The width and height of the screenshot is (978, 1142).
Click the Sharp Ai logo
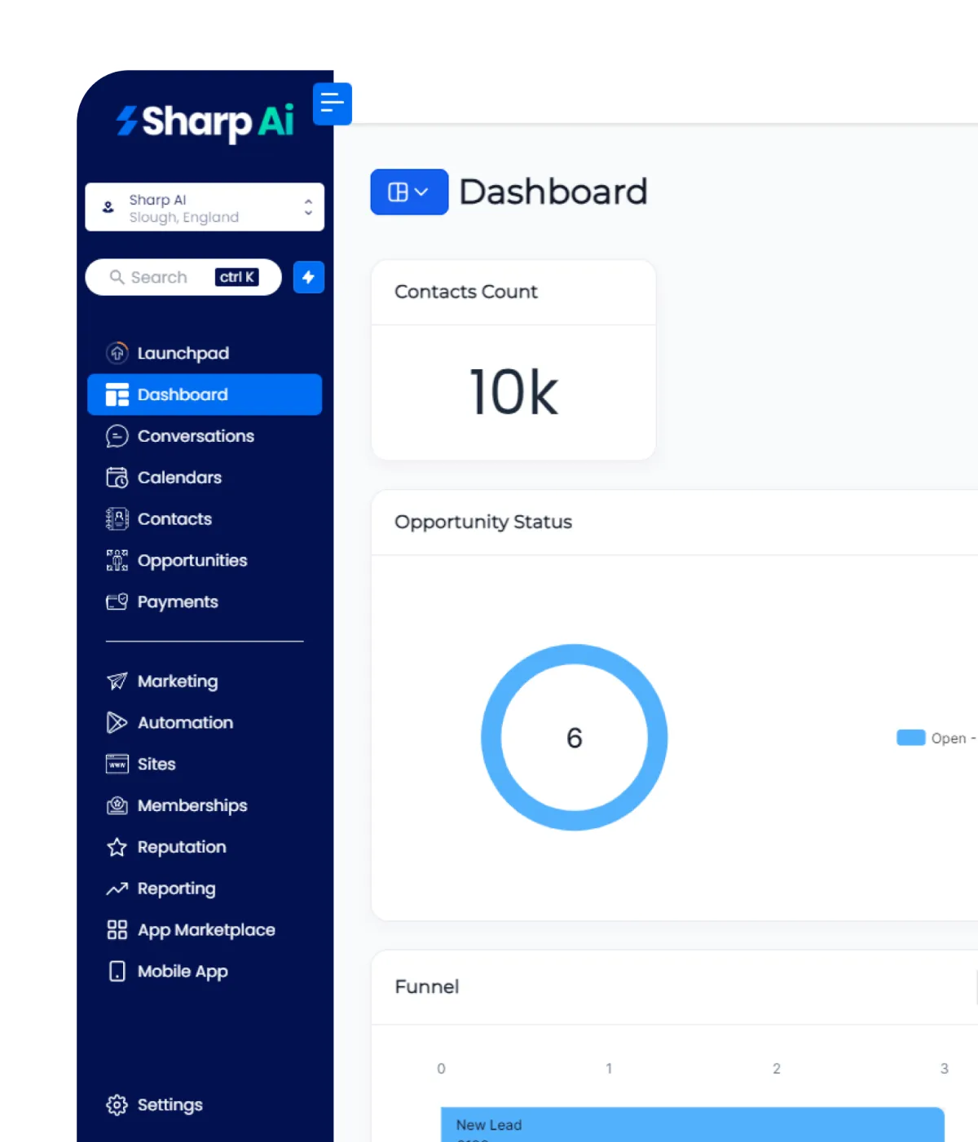205,122
